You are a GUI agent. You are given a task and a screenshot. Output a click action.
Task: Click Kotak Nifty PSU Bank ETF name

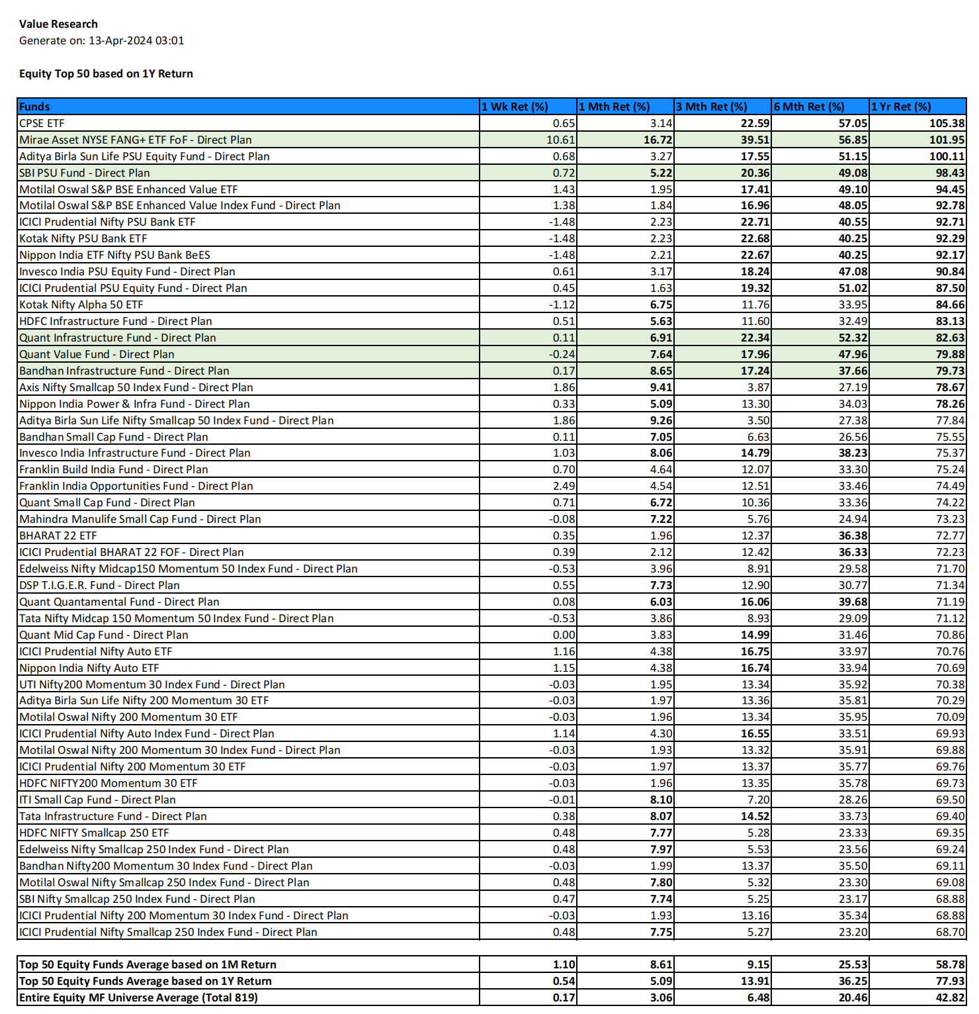(83, 238)
